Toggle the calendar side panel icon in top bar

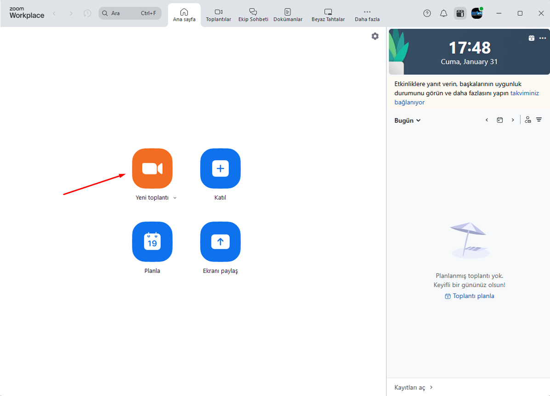[460, 13]
